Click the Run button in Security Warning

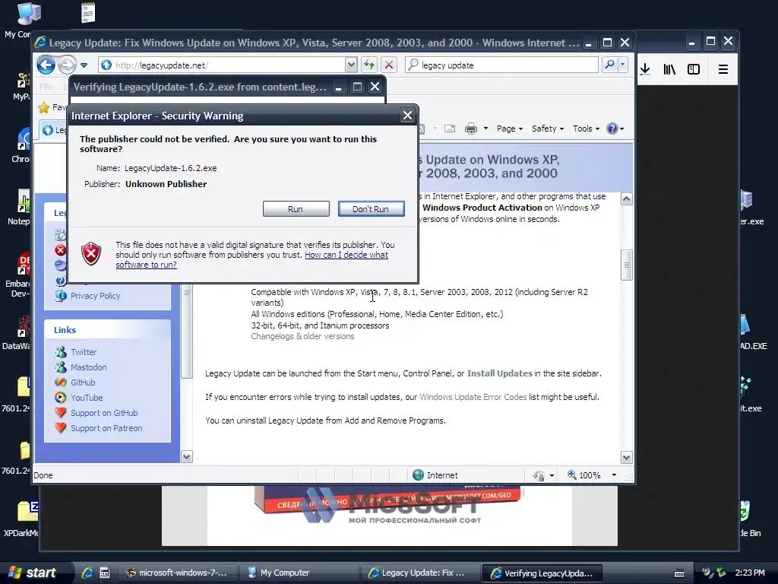pos(296,209)
